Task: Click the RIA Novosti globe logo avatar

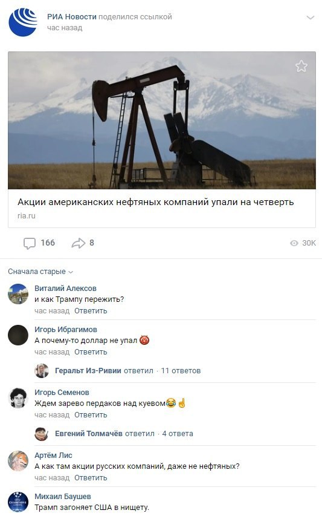Action: pyautogui.click(x=23, y=22)
